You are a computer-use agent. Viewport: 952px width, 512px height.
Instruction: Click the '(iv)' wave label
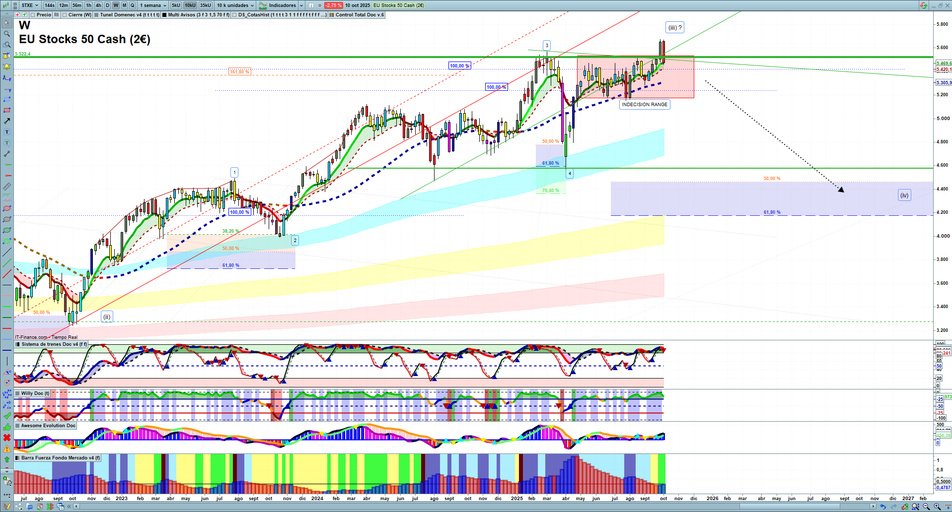(904, 195)
